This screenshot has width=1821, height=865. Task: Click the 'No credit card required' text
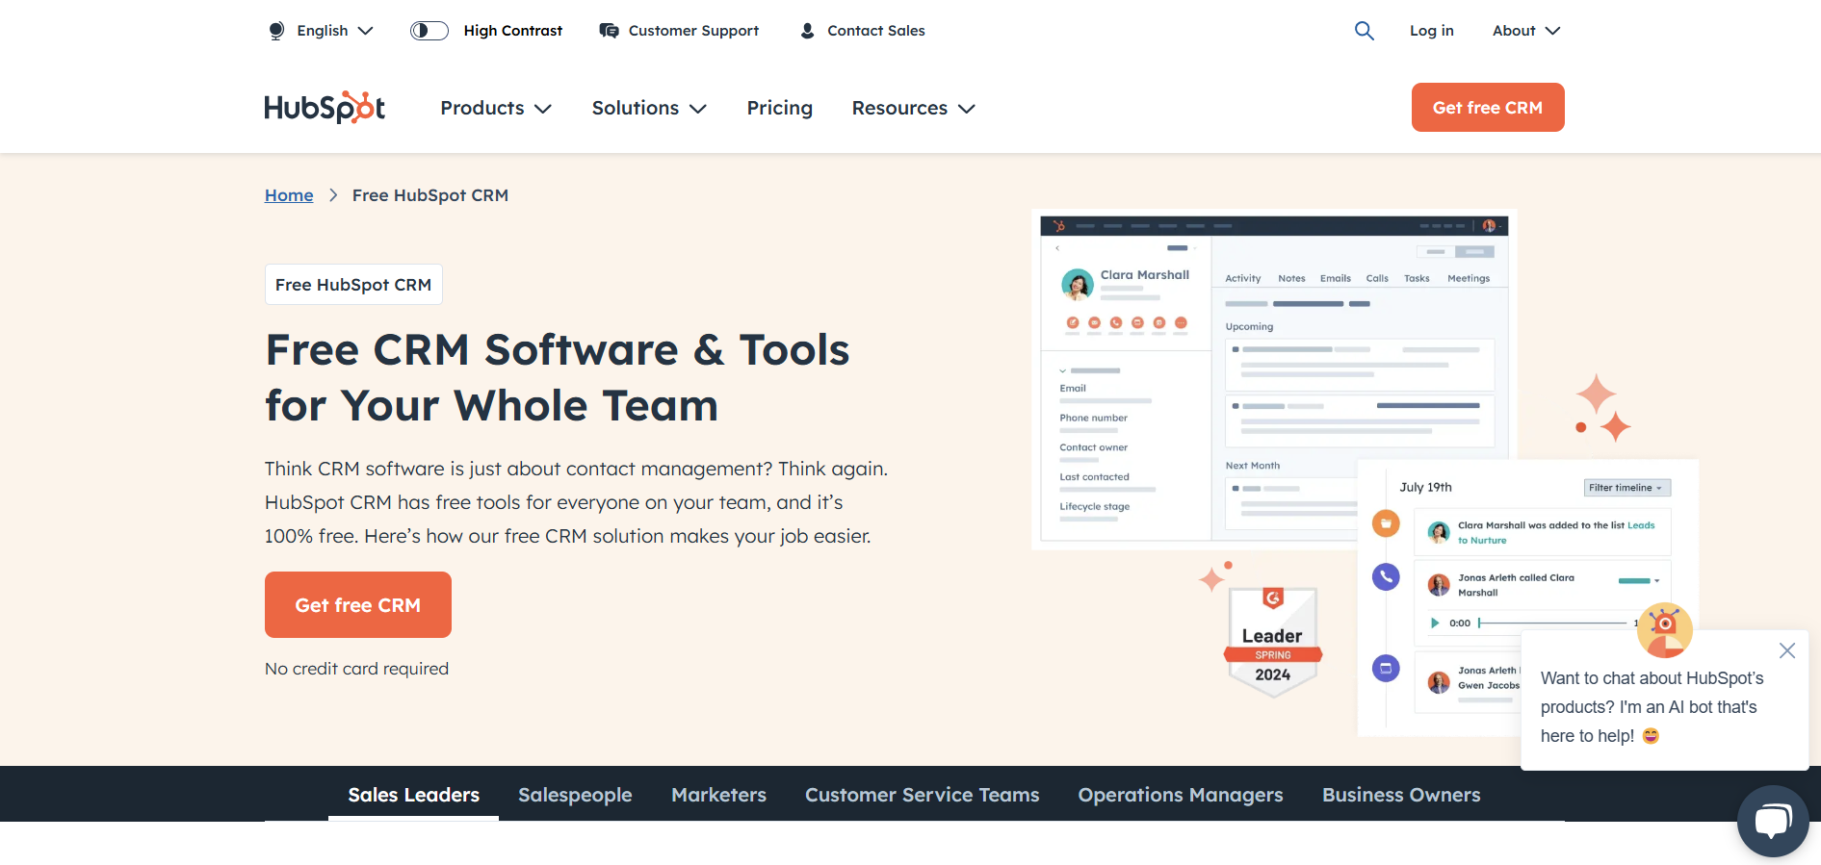click(356, 669)
